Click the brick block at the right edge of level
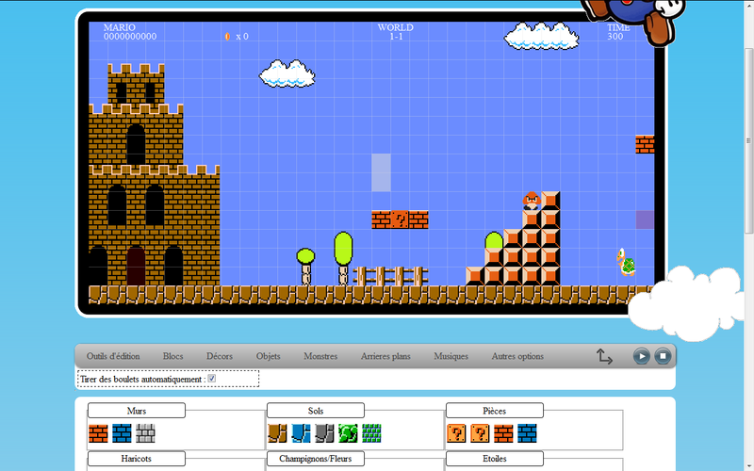754x471 pixels. 645,144
